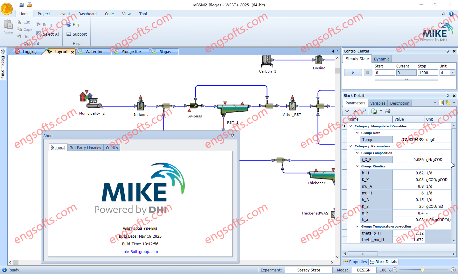Click the Paste clipboard icon

pos(8,24)
